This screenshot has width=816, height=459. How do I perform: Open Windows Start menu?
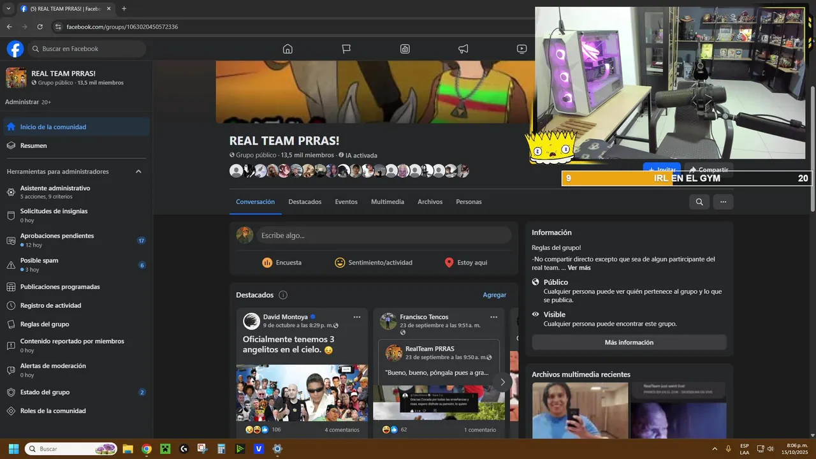tap(13, 449)
